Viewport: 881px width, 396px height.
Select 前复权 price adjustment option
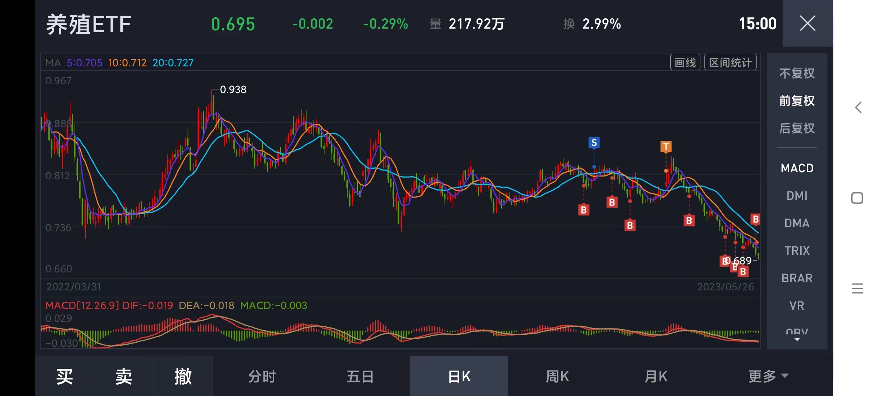tap(797, 101)
